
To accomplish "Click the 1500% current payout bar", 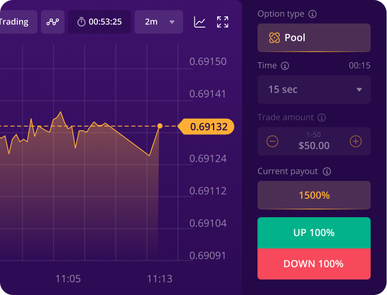I will click(314, 195).
